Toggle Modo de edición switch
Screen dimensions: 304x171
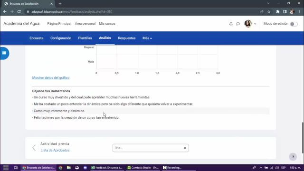click(x=294, y=24)
